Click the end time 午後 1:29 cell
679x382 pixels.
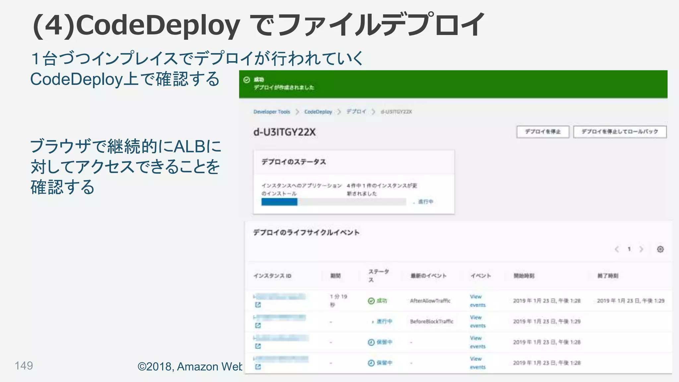631,301
